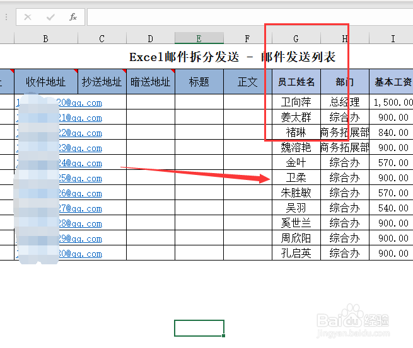413x348 pixels.
Task: Select the salary cell 540.00
Action: [392, 208]
